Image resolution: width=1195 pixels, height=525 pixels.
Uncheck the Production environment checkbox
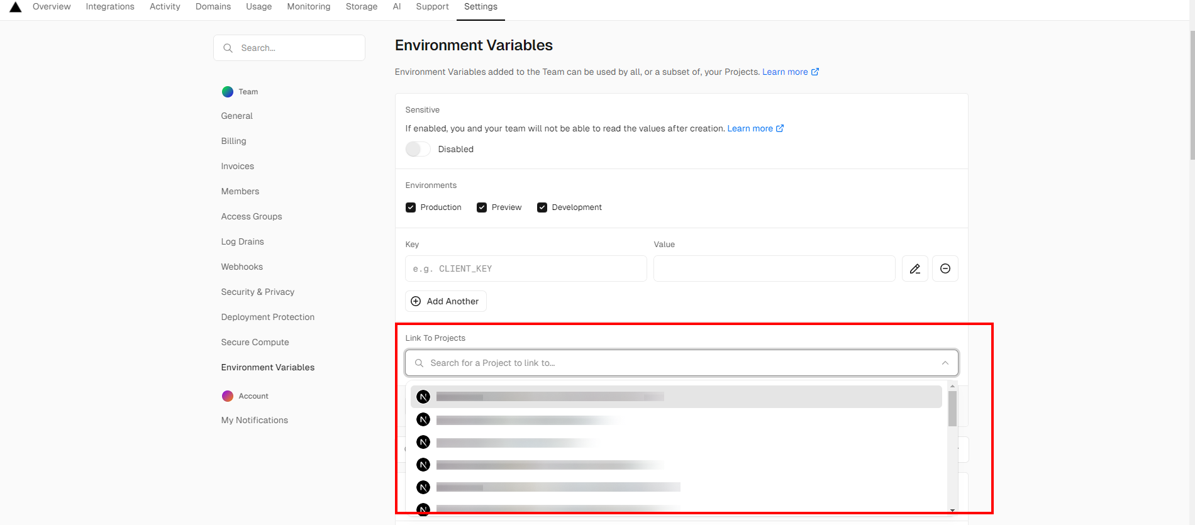tap(411, 207)
